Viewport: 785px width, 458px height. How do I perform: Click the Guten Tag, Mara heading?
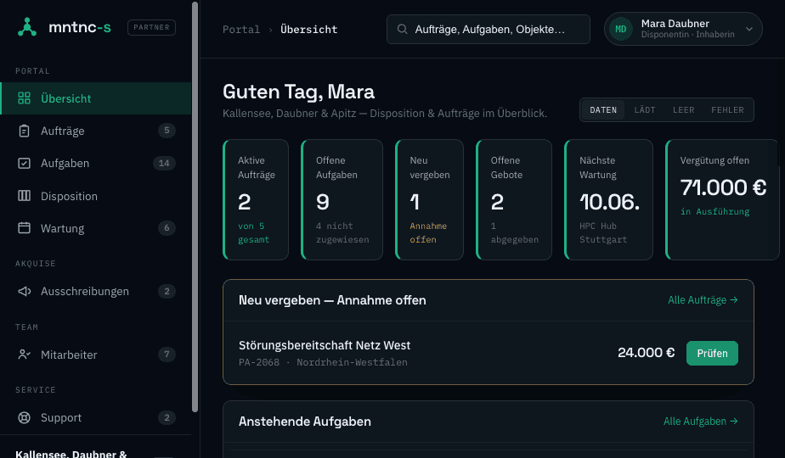(298, 92)
